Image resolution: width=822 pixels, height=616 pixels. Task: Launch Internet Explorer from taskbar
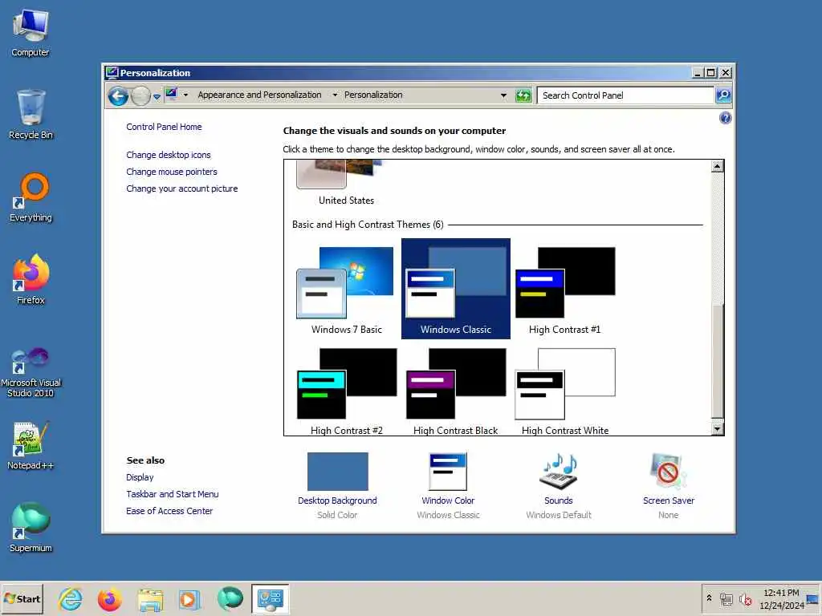point(71,598)
